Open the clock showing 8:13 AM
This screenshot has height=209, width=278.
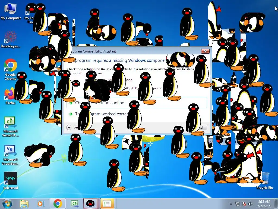(x=264, y=204)
